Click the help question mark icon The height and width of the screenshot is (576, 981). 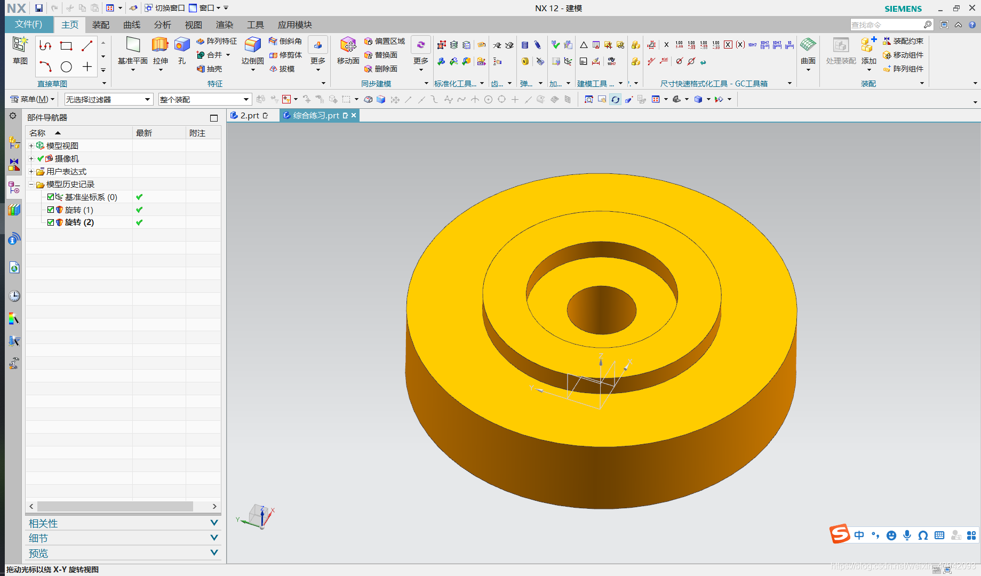(x=972, y=25)
